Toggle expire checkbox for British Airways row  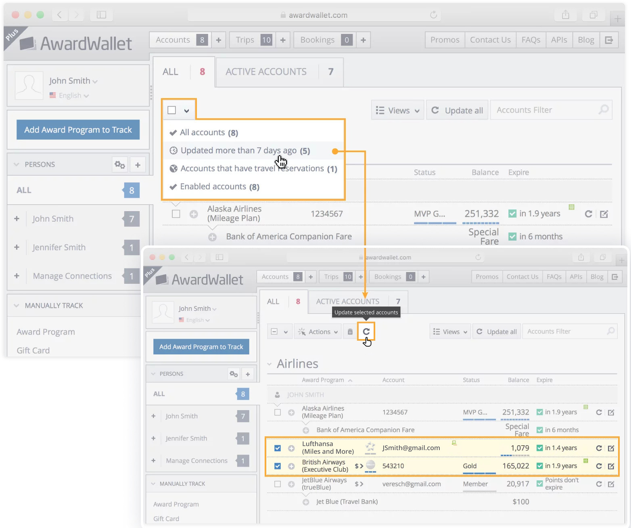pyautogui.click(x=539, y=466)
